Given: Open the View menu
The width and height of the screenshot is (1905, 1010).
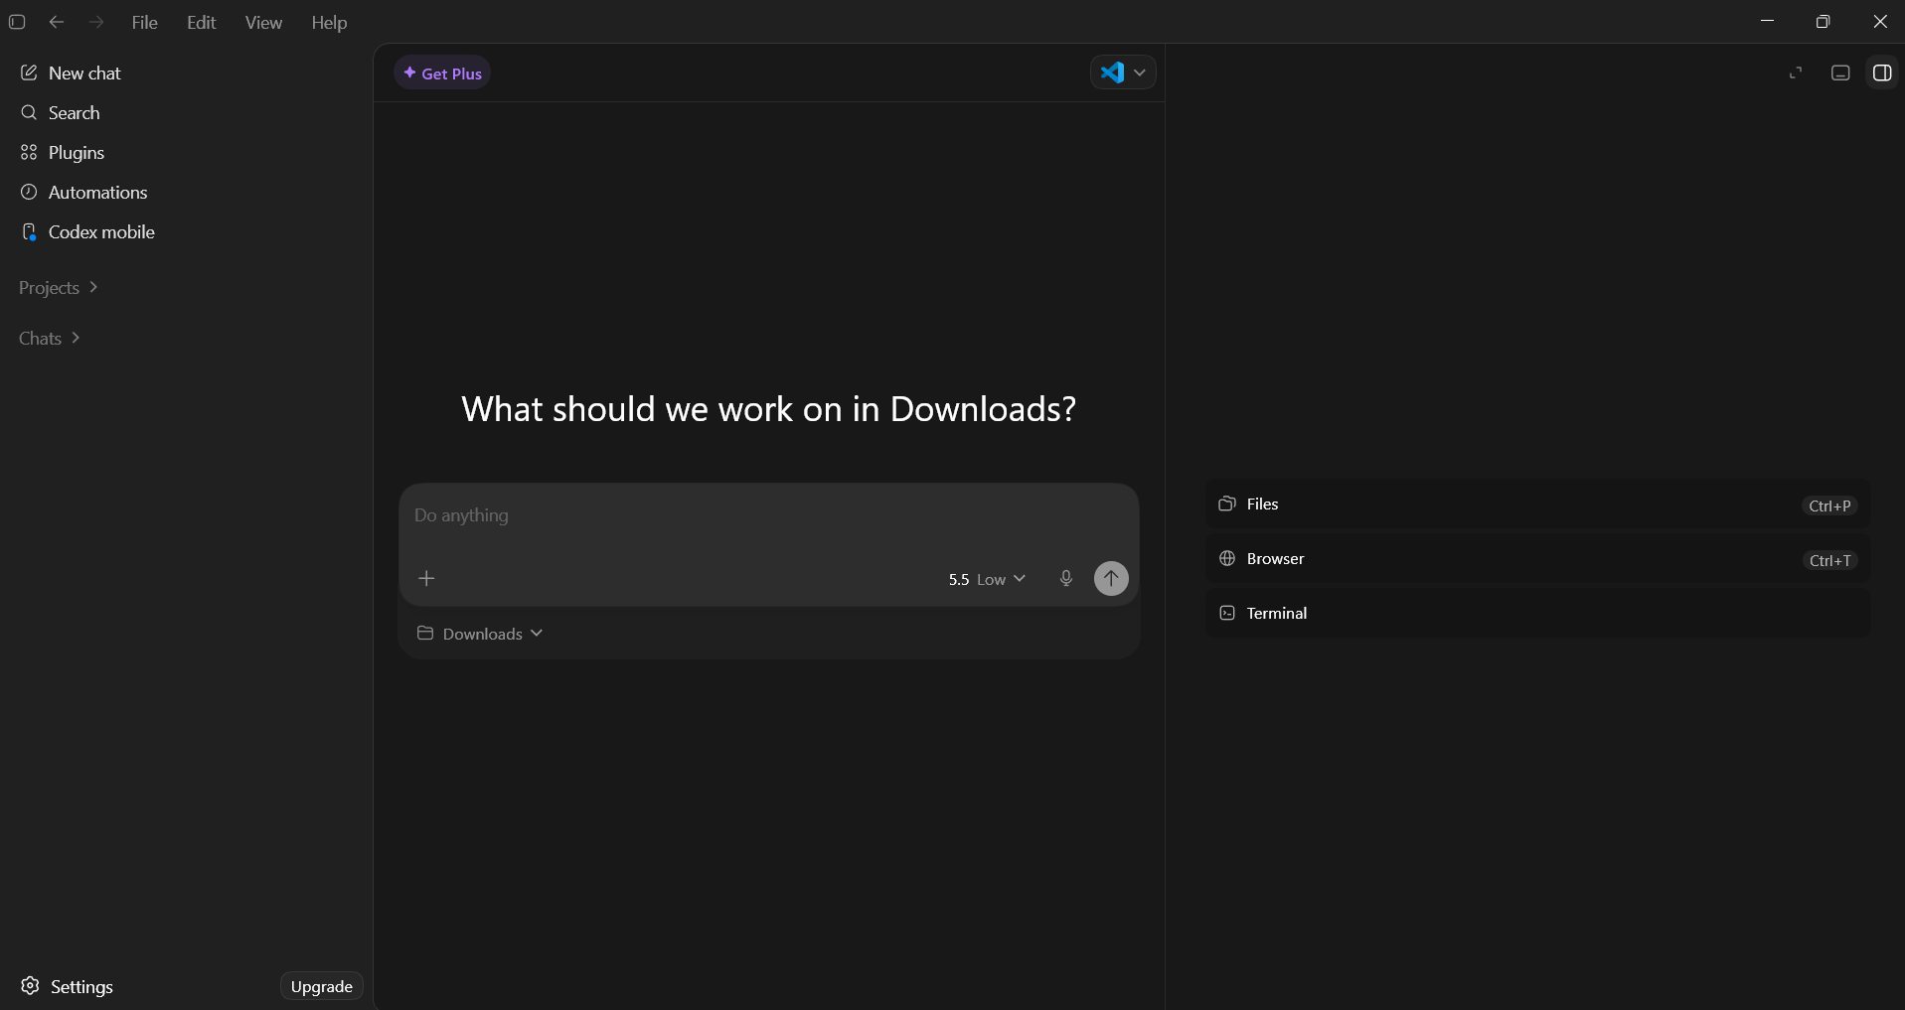Looking at the screenshot, I should 263,22.
